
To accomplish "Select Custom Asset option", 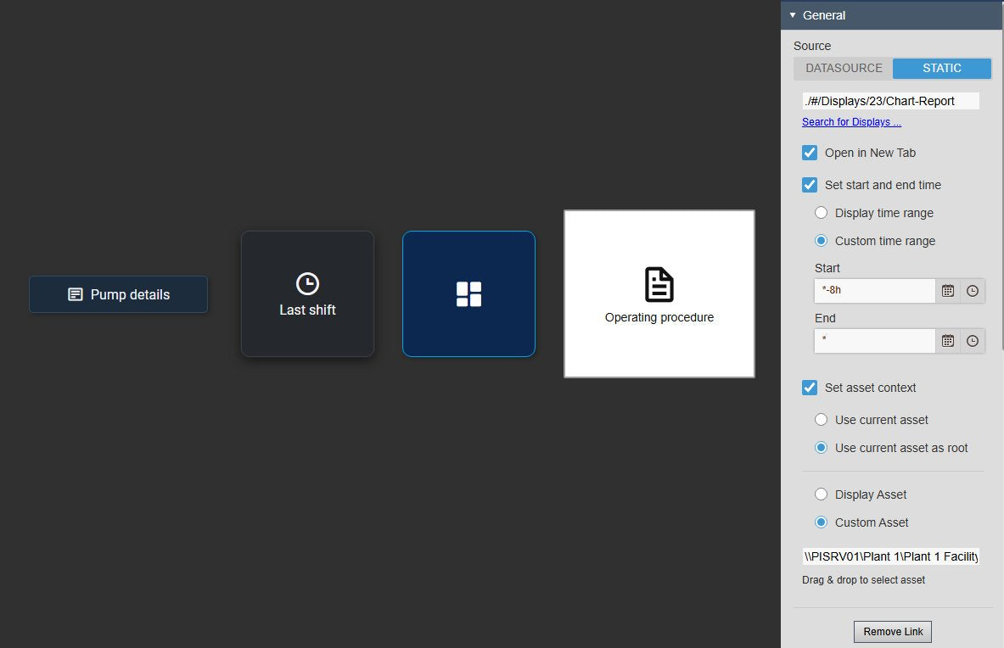I will 821,522.
